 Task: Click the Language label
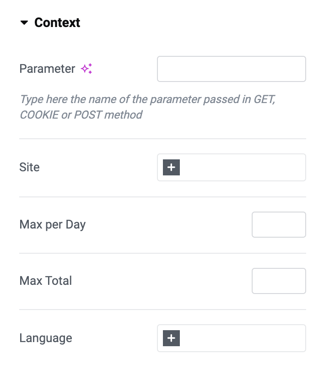click(x=46, y=338)
